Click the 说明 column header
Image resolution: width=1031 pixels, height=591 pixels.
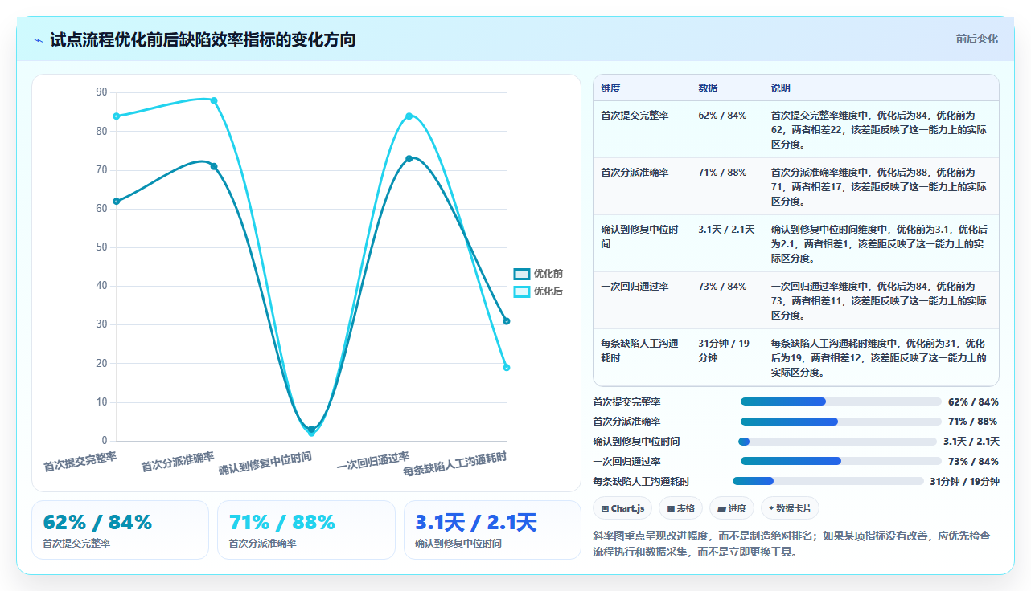tap(781, 88)
